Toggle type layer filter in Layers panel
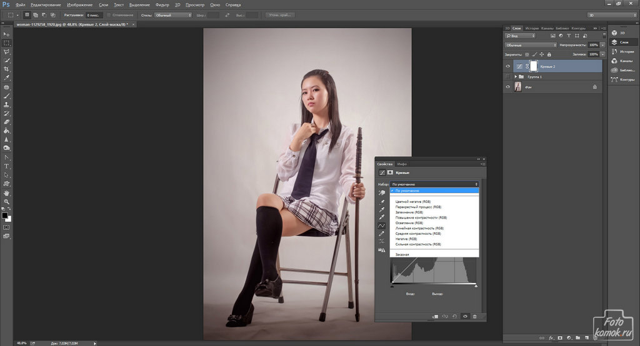Image resolution: width=640 pixels, height=346 pixels. [x=569, y=36]
